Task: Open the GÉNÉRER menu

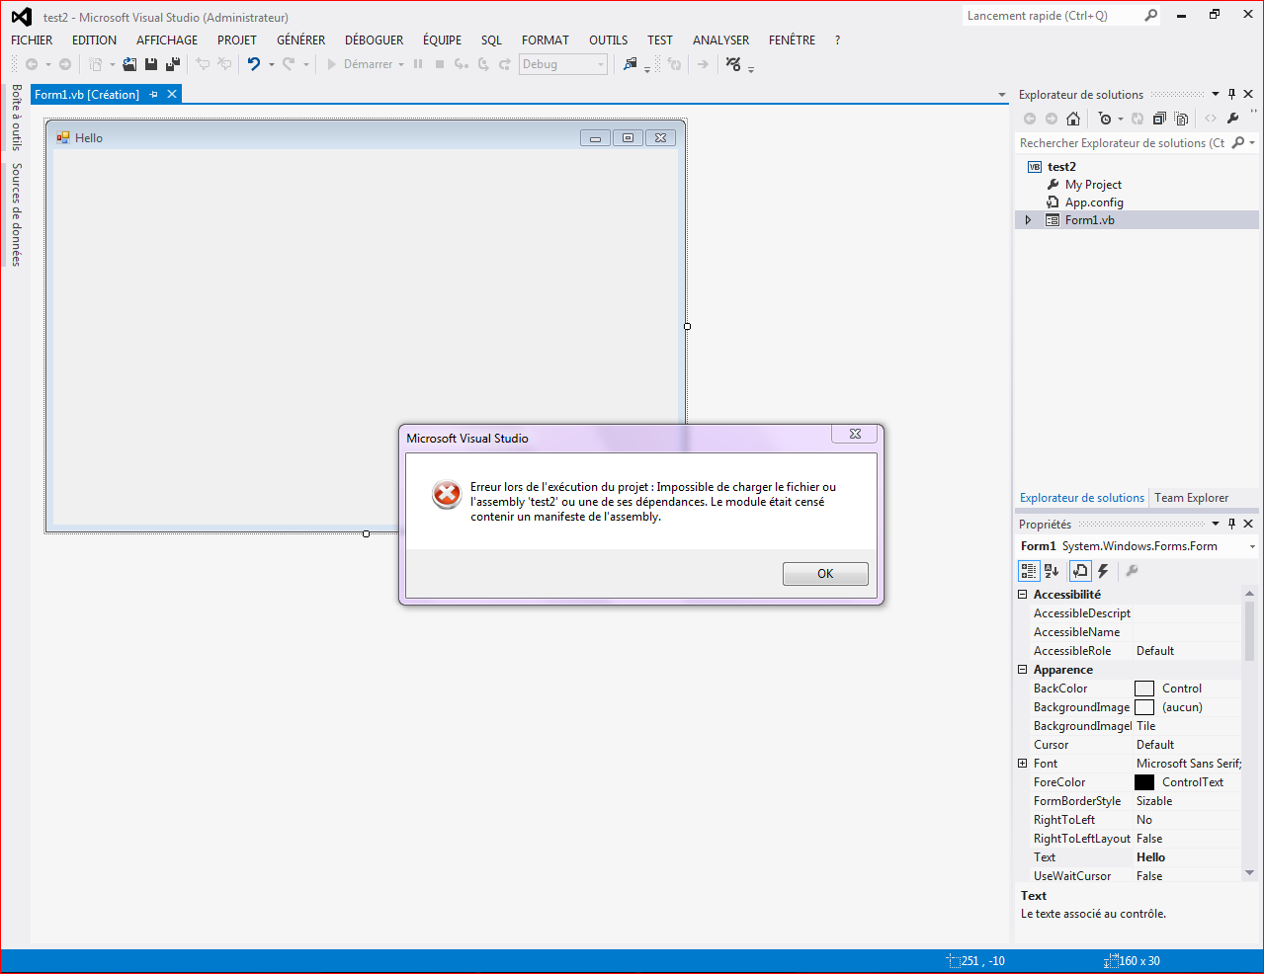Action: tap(301, 41)
